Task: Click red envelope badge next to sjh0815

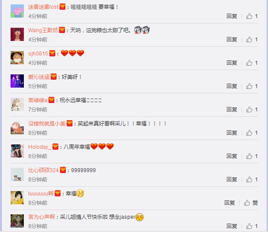Action: point(52,53)
